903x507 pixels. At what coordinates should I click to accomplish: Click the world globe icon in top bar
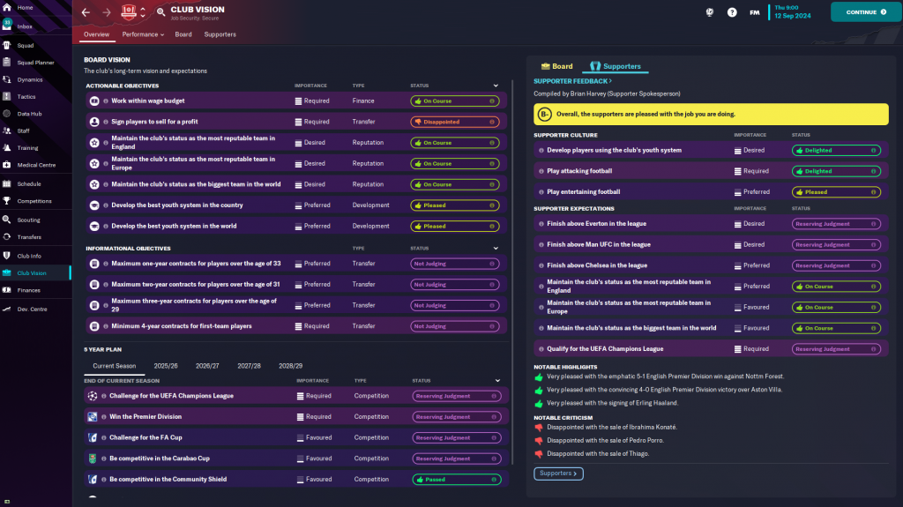tap(710, 12)
